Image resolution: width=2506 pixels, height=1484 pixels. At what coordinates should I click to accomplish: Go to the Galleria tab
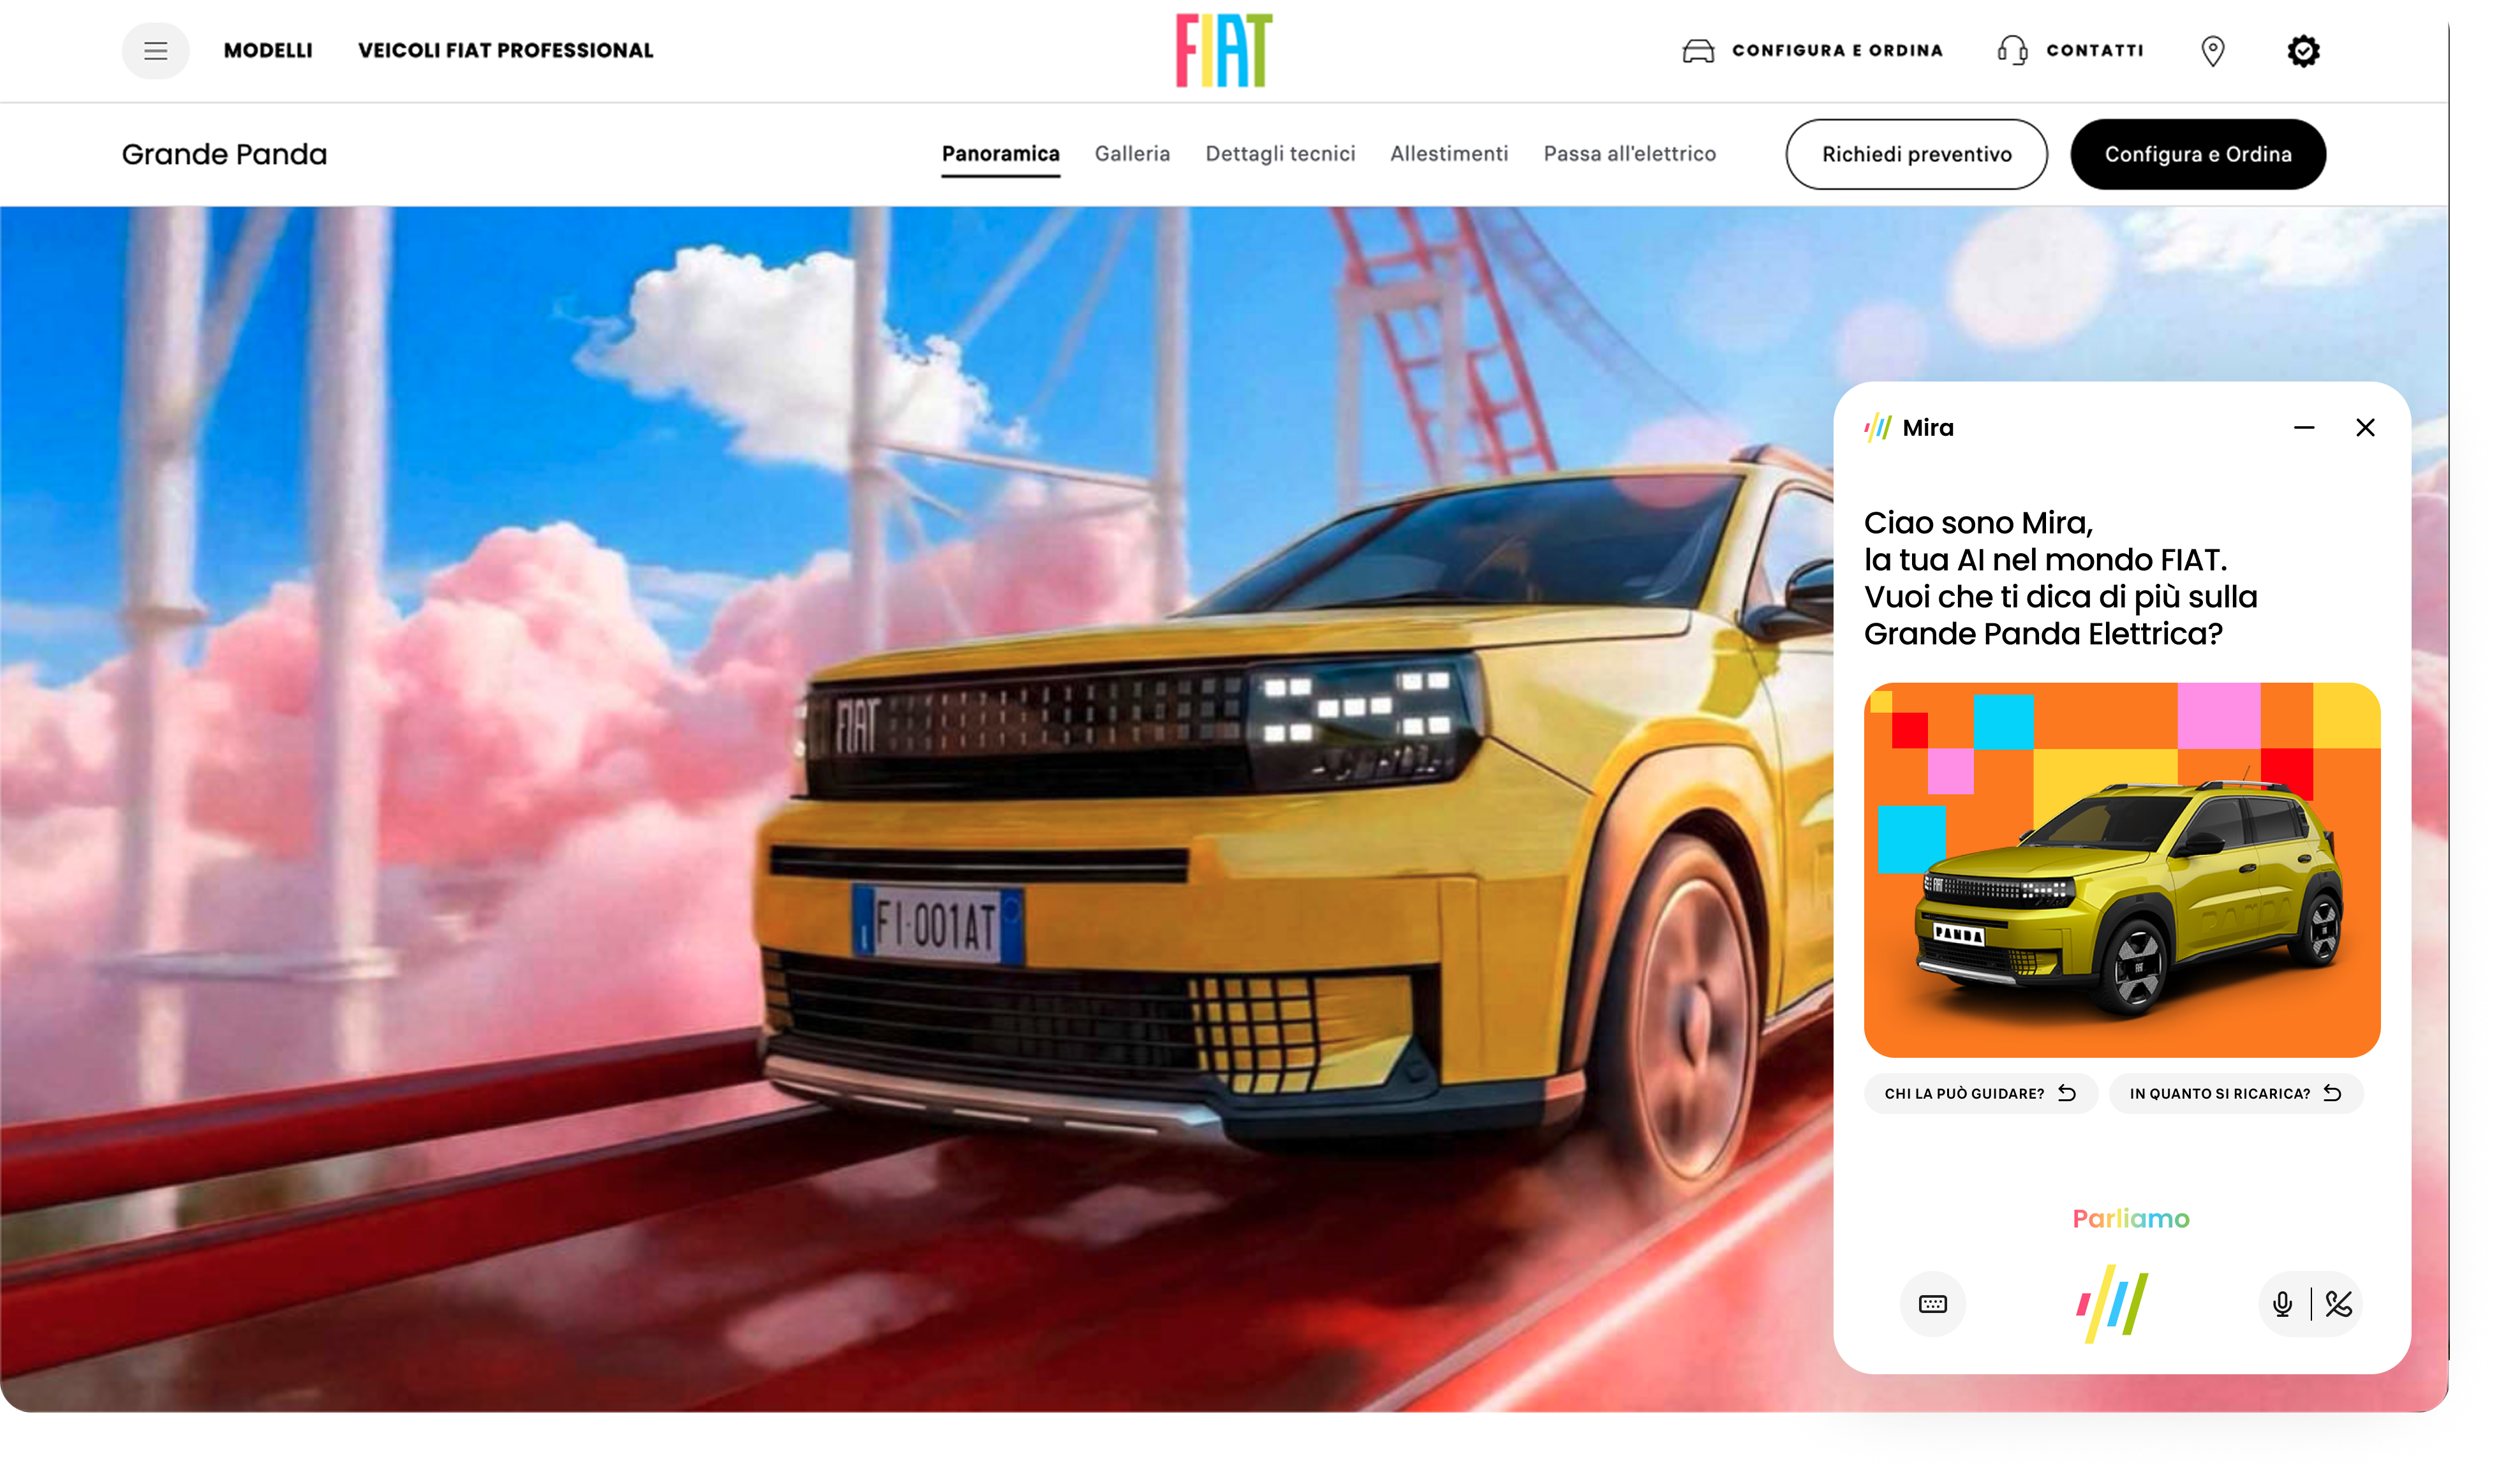point(1131,154)
